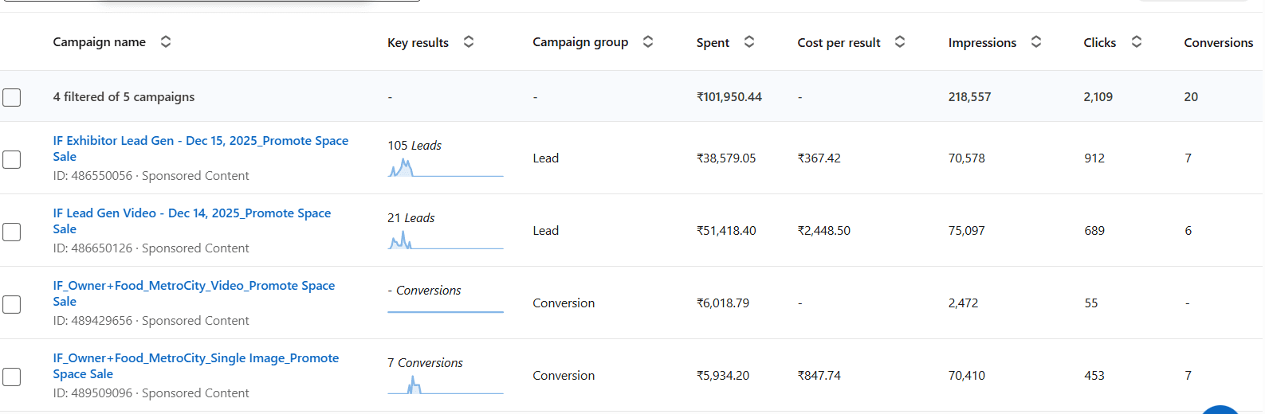The height and width of the screenshot is (414, 1265).
Task: Select the total spent ₹101,950.44
Action: pos(729,97)
